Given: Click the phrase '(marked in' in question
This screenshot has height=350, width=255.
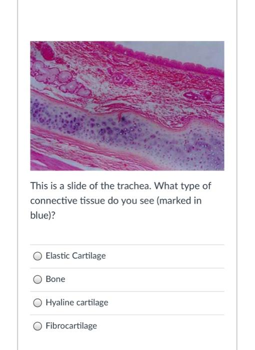Looking at the screenshot, I should tap(179, 200).
